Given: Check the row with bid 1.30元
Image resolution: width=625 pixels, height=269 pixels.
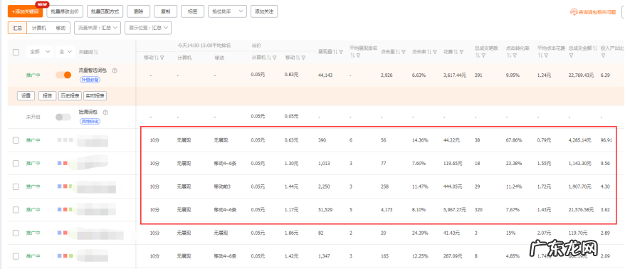Looking at the screenshot, I should coord(16,164).
